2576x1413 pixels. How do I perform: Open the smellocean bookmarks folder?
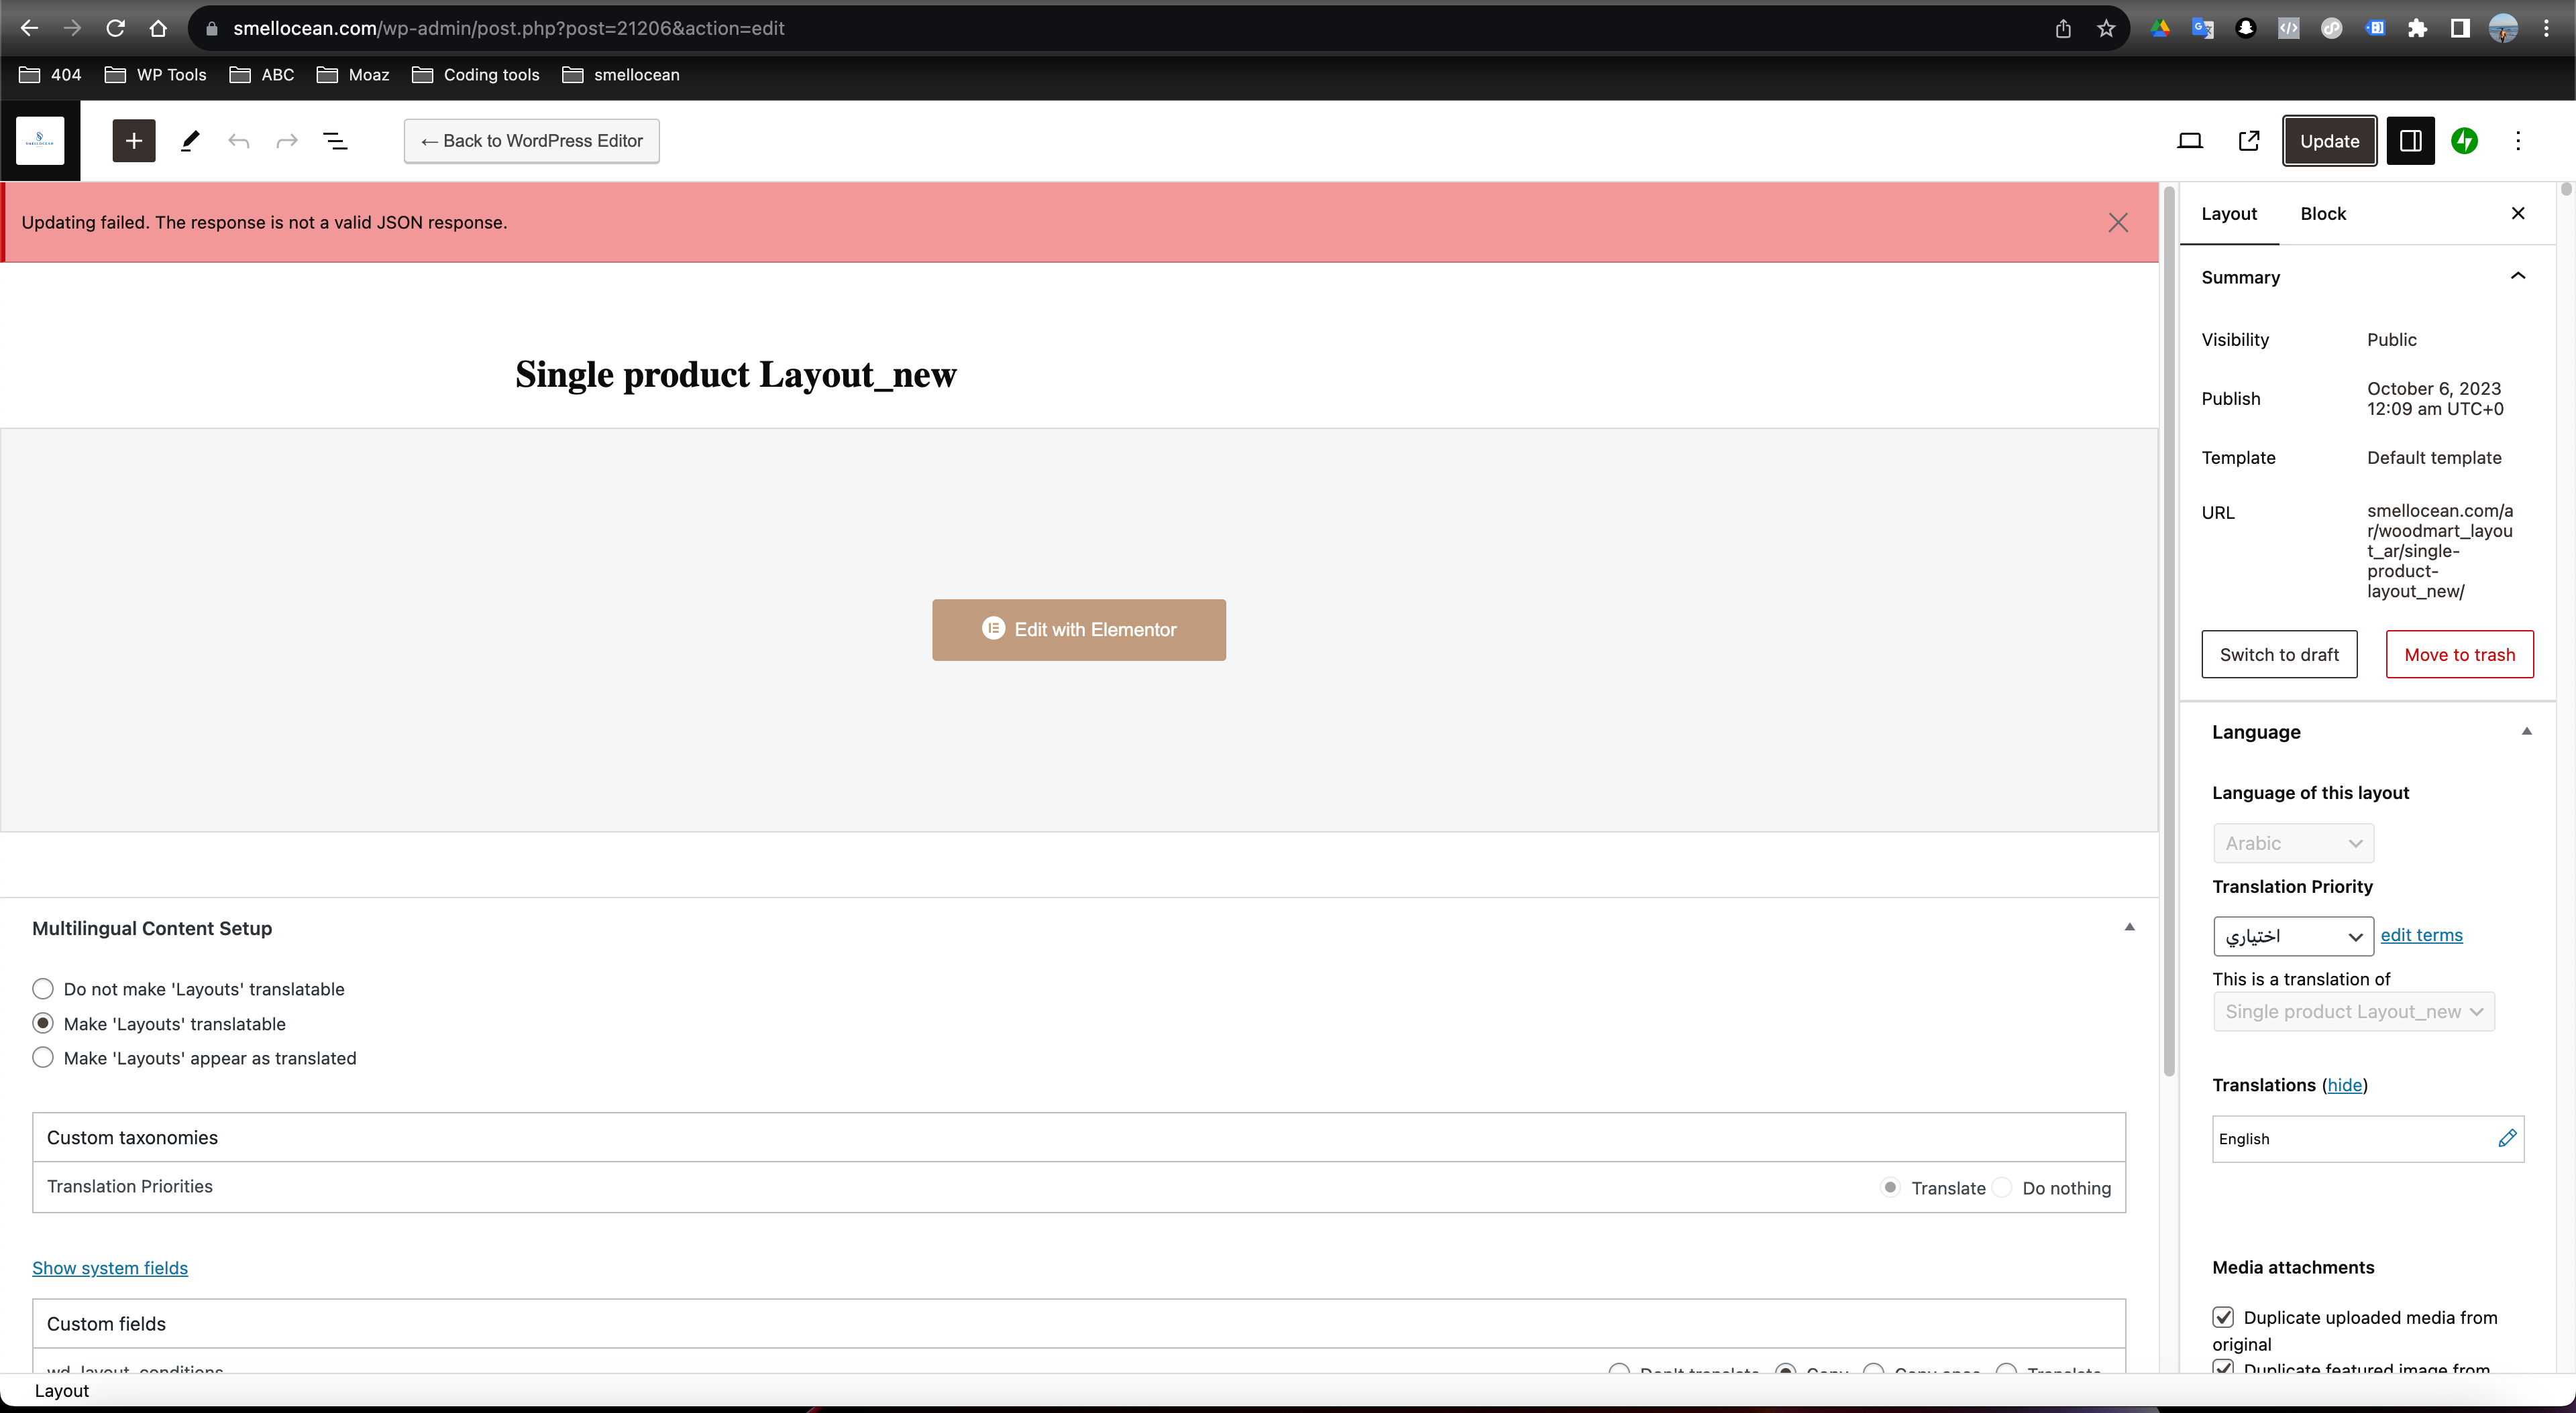[621, 75]
